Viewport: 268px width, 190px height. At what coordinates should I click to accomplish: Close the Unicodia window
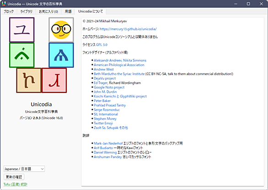coord(261,4)
